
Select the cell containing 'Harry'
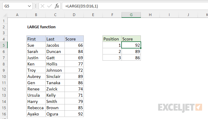click(x=36, y=101)
